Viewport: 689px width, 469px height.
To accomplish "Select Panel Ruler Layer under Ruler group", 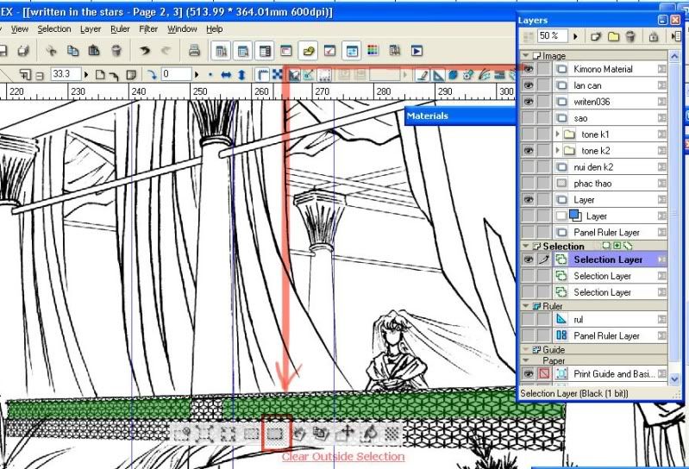I will coord(610,335).
